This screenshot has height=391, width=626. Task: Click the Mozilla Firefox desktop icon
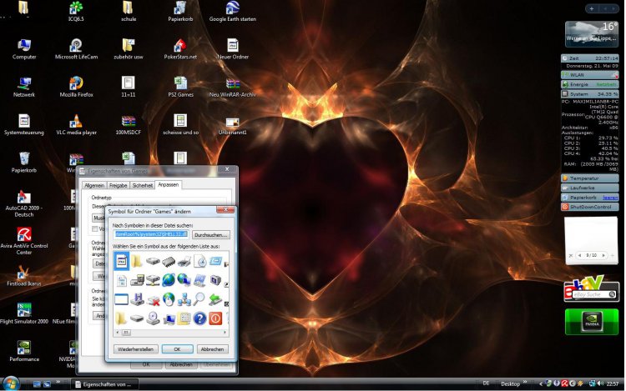point(76,87)
